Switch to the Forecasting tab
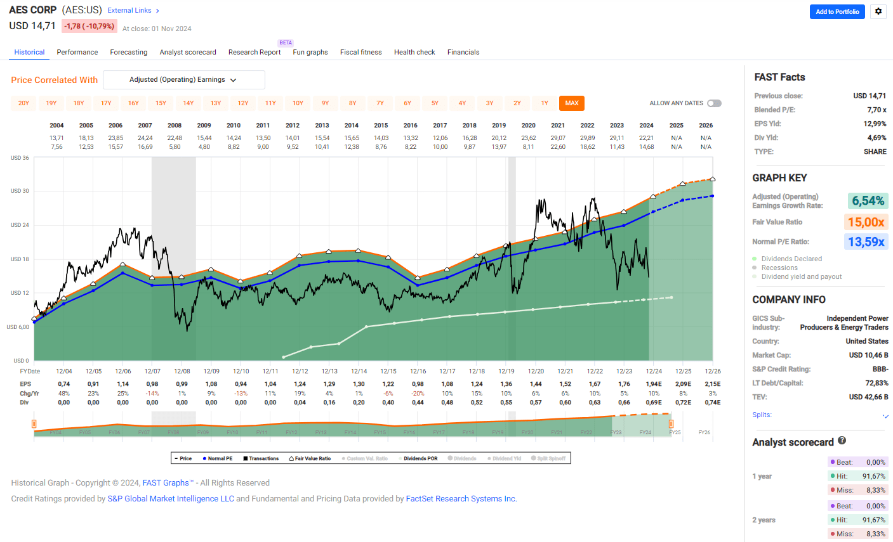The image size is (893, 542). point(128,52)
